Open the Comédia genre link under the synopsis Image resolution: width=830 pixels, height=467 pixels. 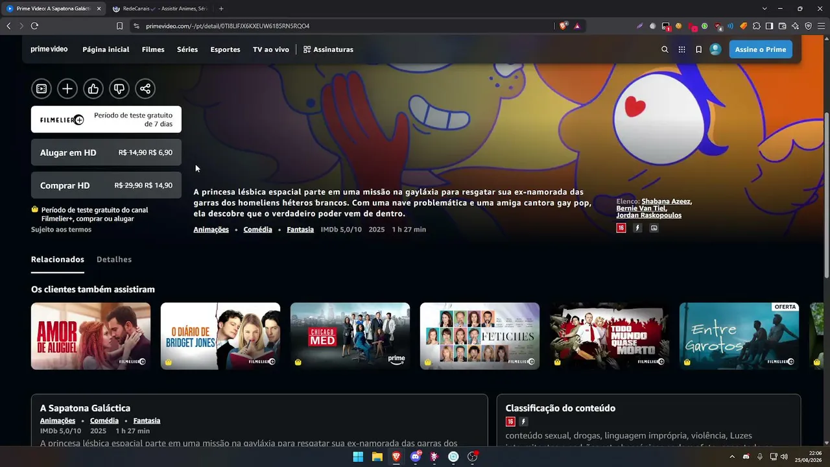click(x=257, y=230)
